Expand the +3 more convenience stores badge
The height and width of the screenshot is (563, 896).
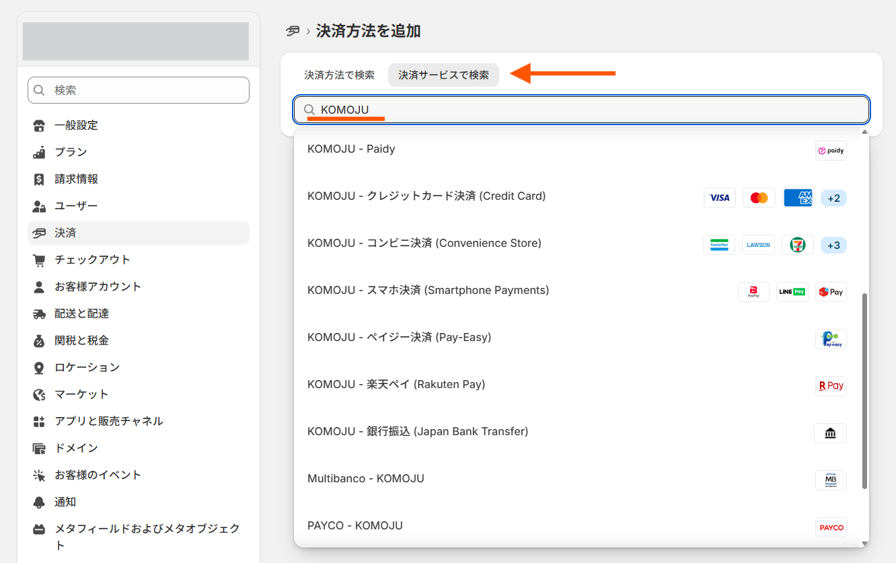834,245
